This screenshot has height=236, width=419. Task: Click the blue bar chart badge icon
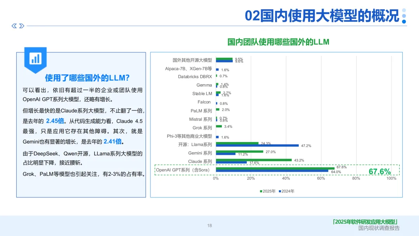tap(35, 60)
